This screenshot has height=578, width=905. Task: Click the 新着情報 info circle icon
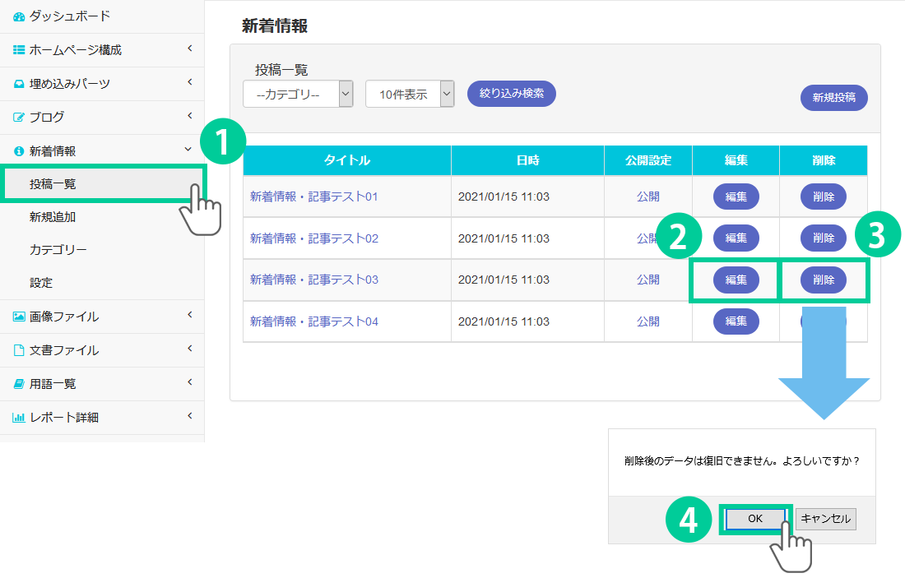19,151
